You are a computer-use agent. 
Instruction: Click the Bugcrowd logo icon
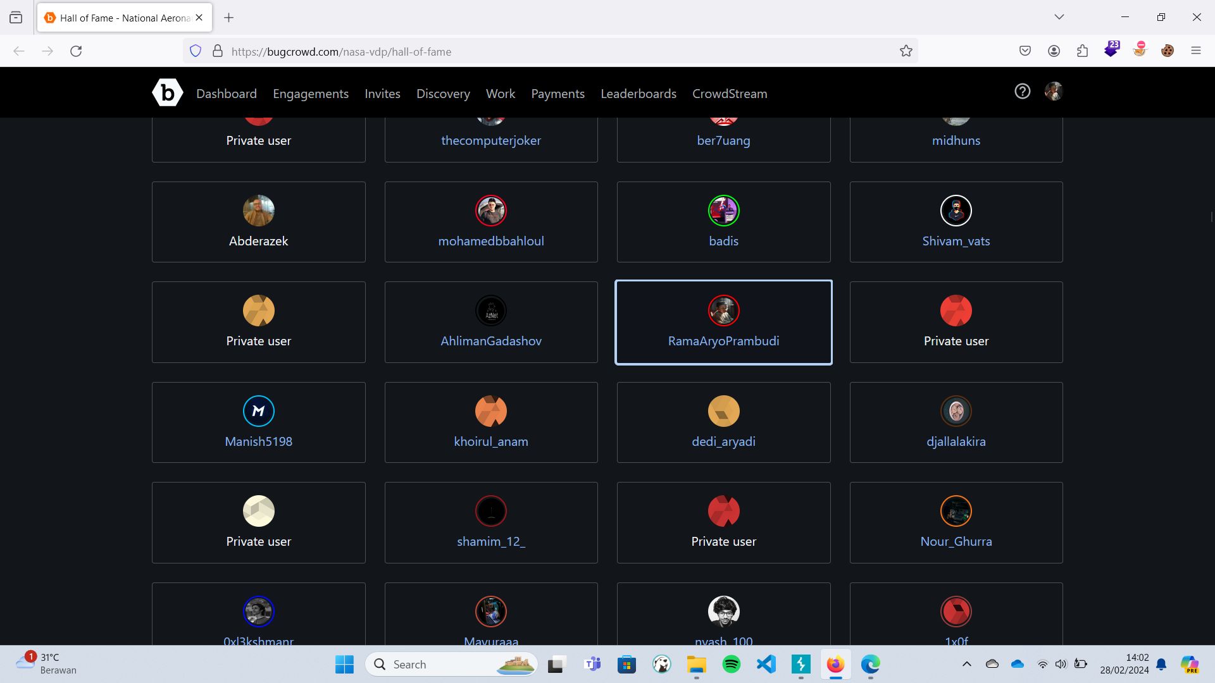(x=167, y=93)
